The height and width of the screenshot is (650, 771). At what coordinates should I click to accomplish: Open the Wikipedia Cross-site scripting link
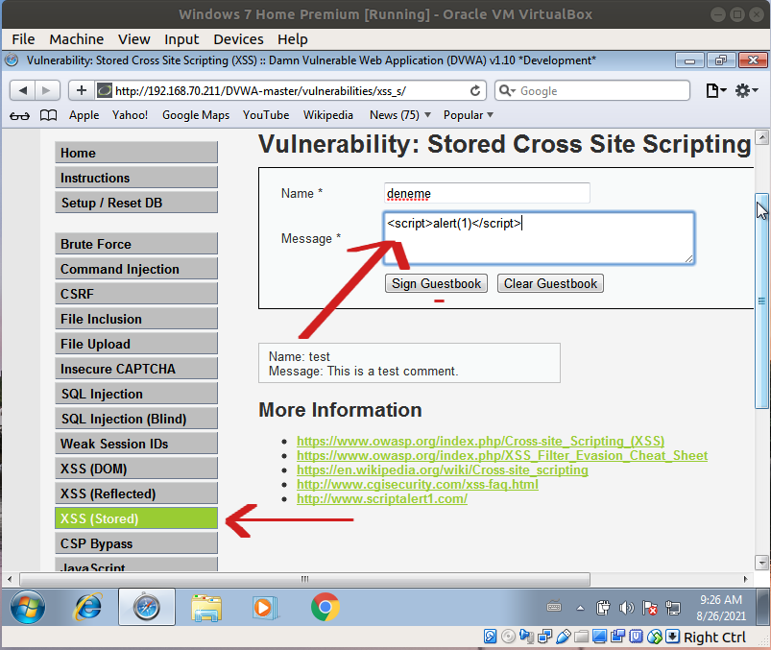coord(442,470)
